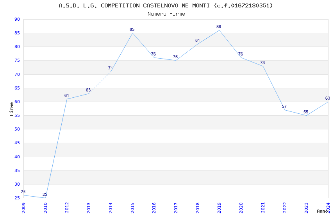Click y-axis tick label 65
Viewport: 332px width, 215px height.
pyautogui.click(x=17, y=88)
